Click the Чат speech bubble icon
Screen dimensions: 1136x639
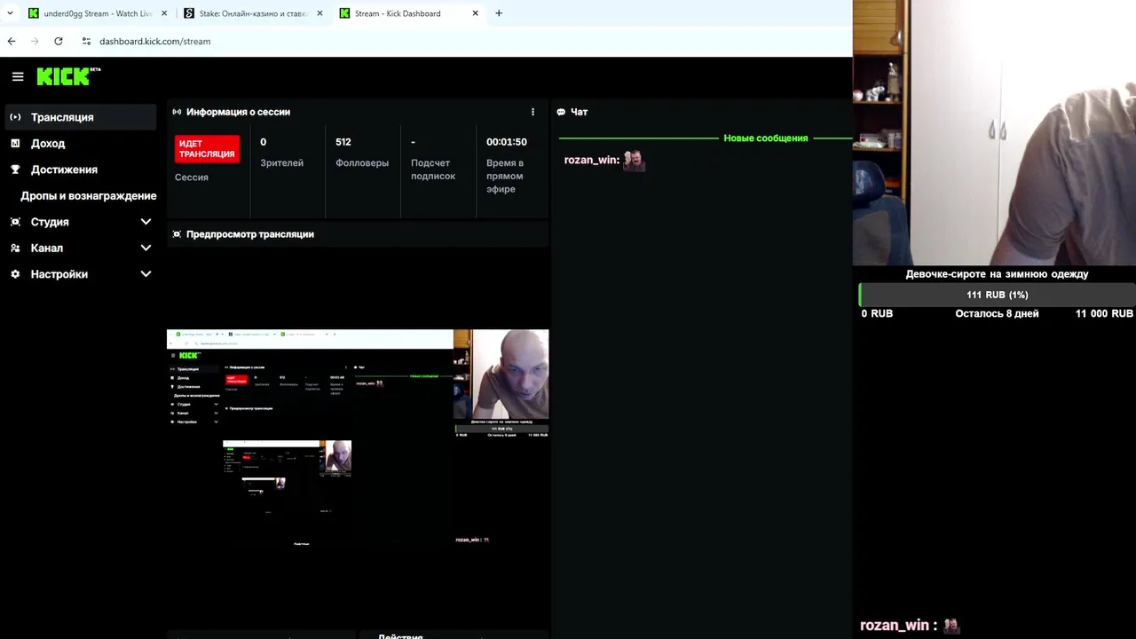(561, 112)
